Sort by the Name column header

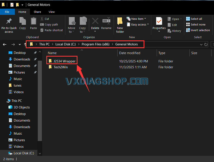[x=52, y=53]
